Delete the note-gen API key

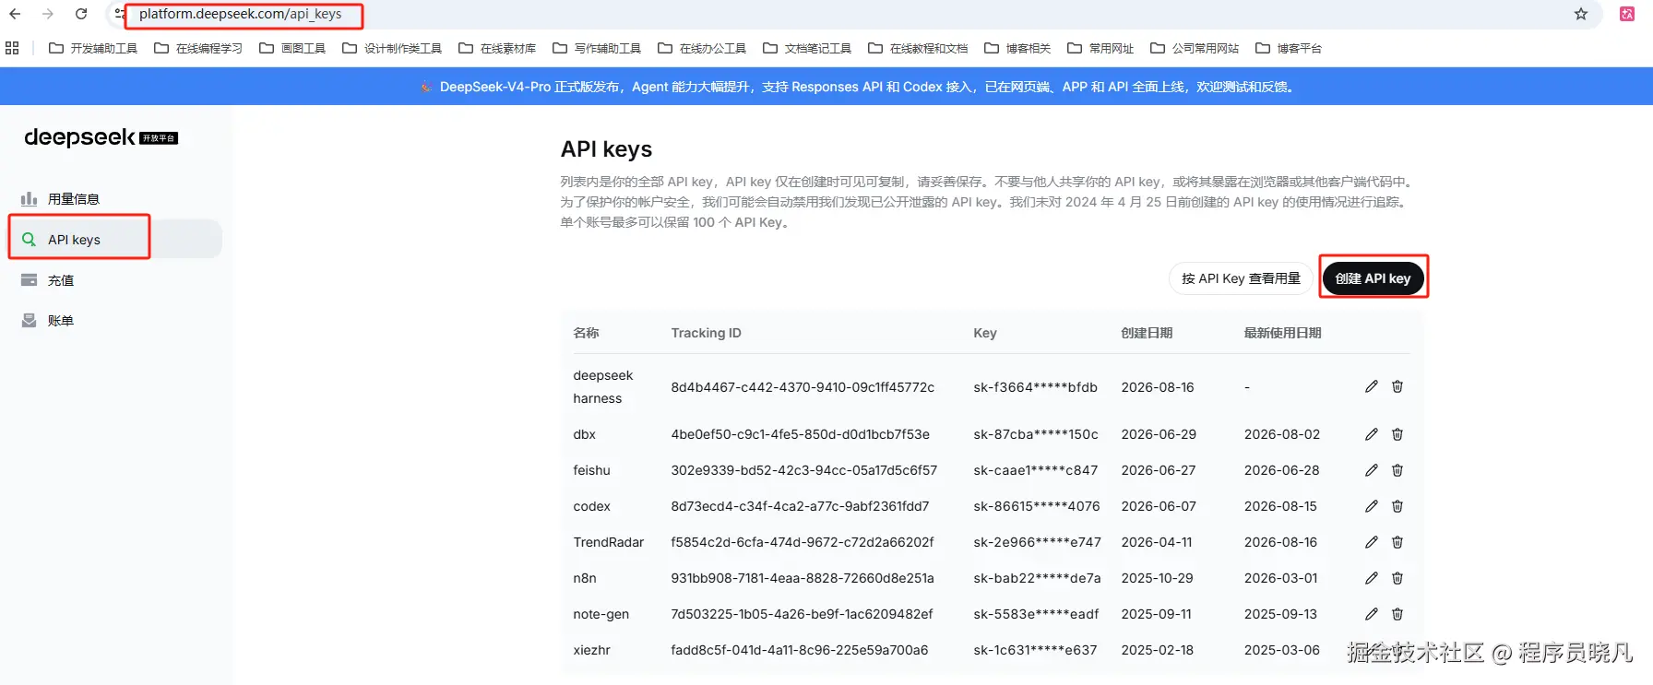click(1397, 614)
